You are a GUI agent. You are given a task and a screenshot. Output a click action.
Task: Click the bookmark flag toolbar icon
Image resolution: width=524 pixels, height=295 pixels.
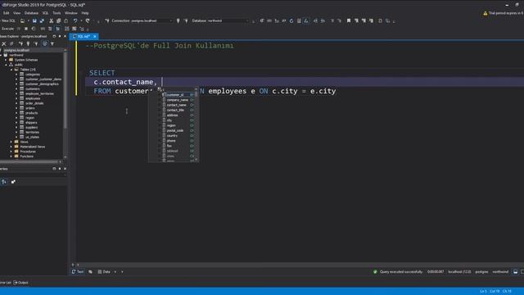click(x=349, y=20)
